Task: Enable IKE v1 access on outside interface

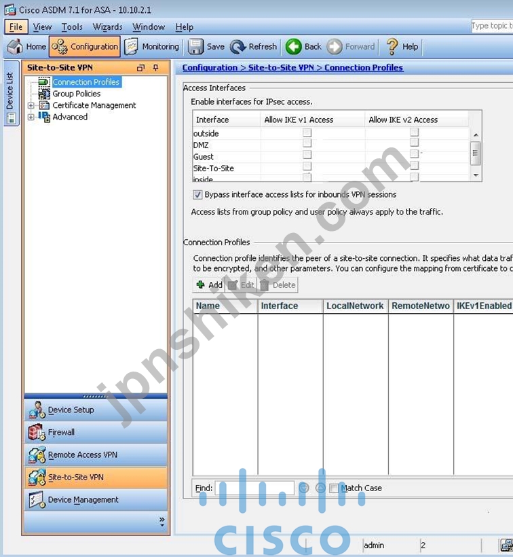Action: coord(307,132)
